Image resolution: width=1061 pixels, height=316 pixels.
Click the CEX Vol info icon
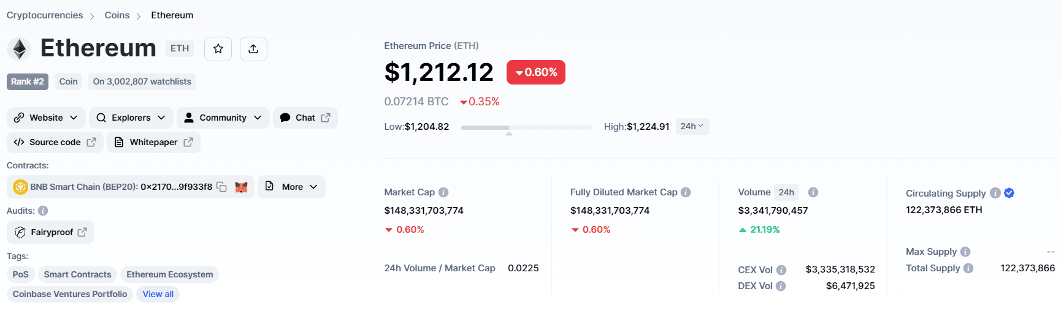tap(781, 270)
